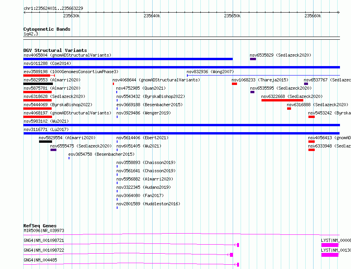351x269 pixels.
Task: Select the nsv6535829 Sedlazeck2020 variant label
Action: point(280,55)
